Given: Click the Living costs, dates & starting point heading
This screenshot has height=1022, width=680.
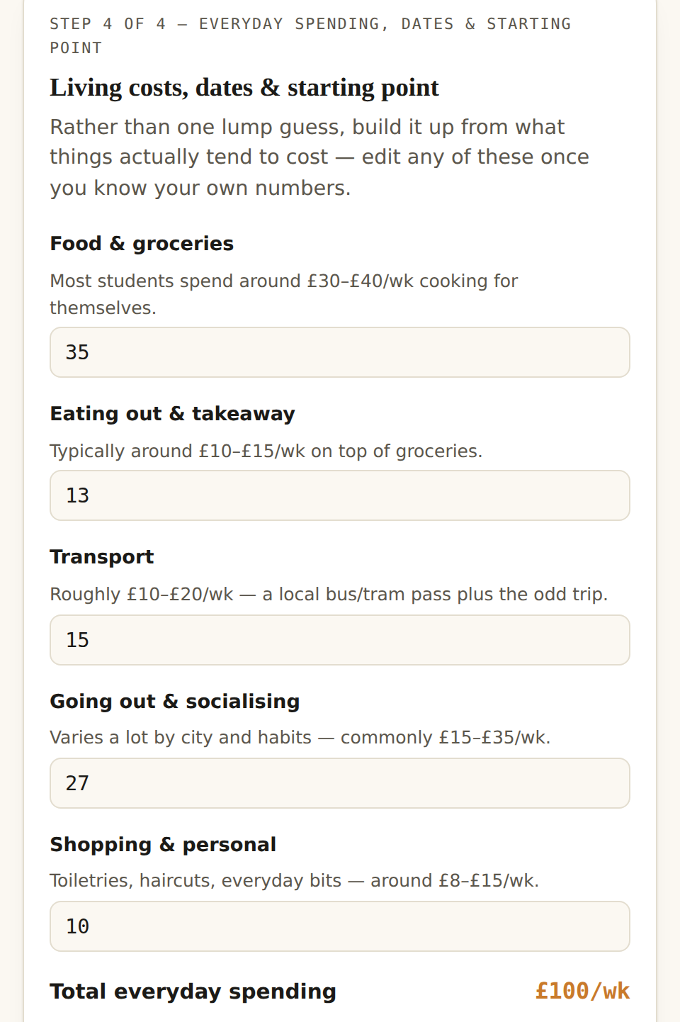Looking at the screenshot, I should 244,88.
